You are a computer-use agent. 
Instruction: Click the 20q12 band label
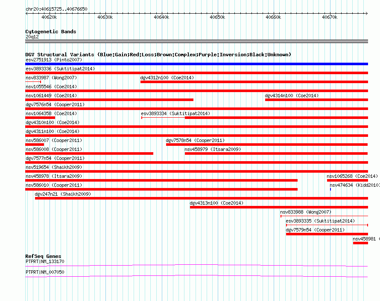(32, 37)
